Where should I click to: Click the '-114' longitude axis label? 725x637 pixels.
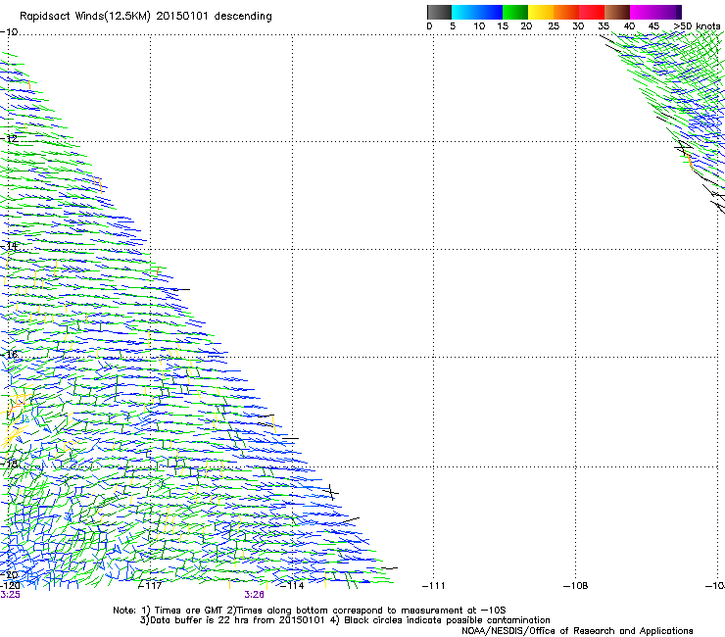click(292, 586)
